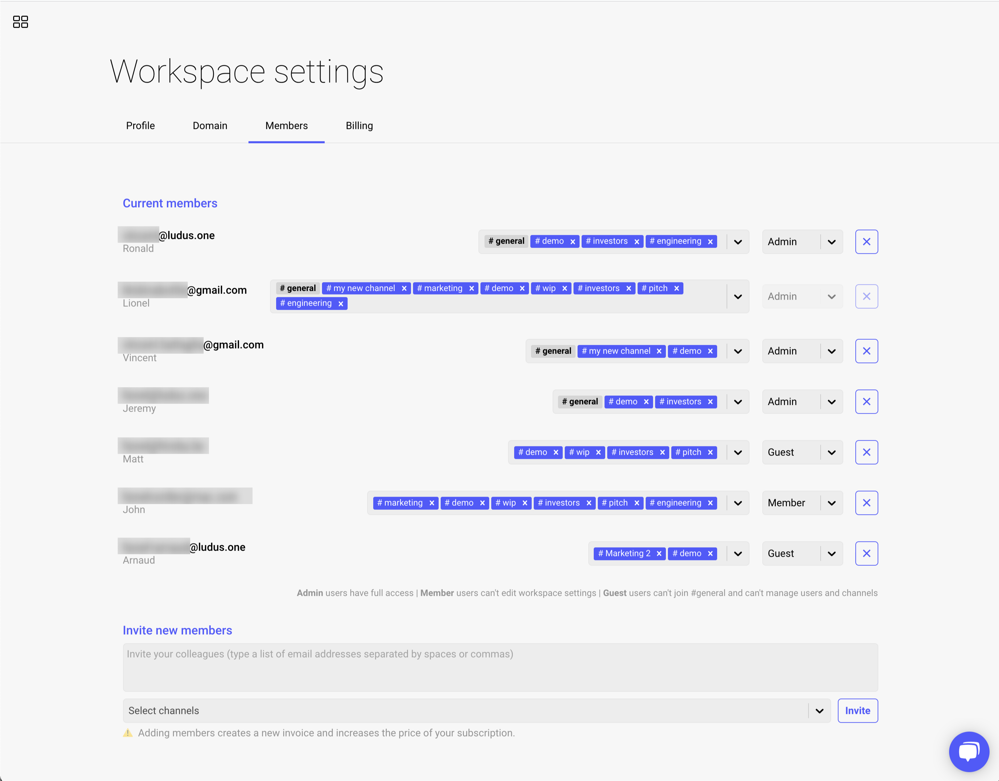999x781 pixels.
Task: Click the Invite button
Action: [x=857, y=710]
